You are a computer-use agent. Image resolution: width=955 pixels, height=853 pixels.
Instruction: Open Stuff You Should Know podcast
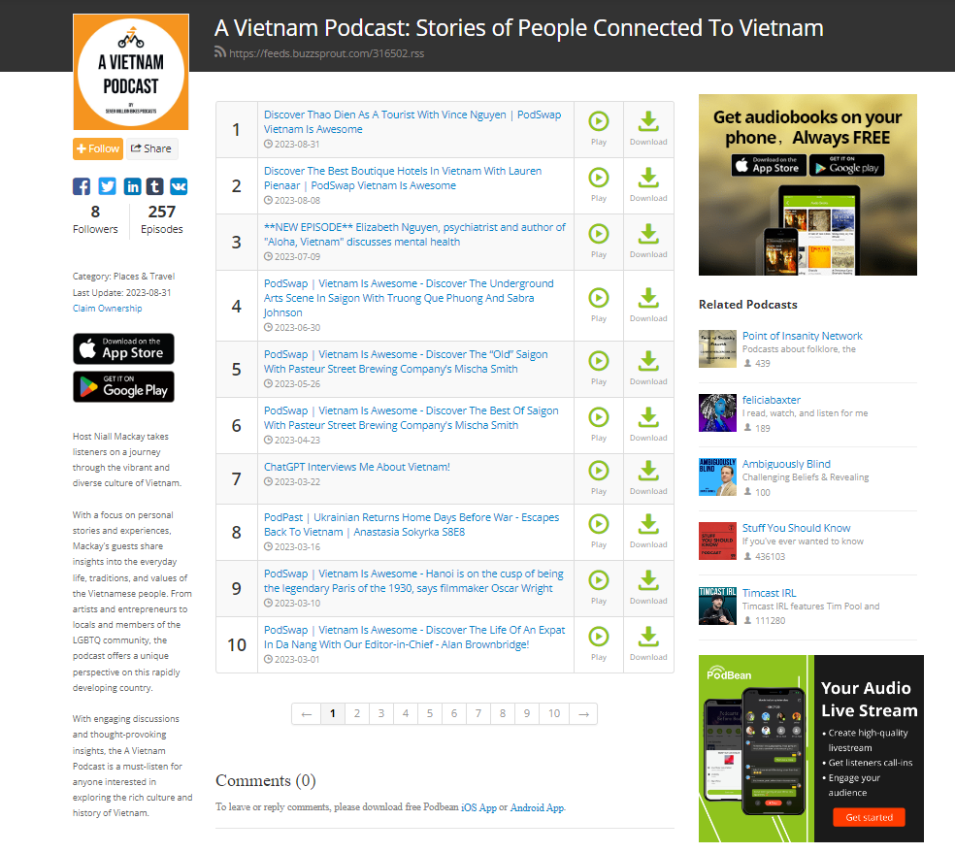[796, 528]
